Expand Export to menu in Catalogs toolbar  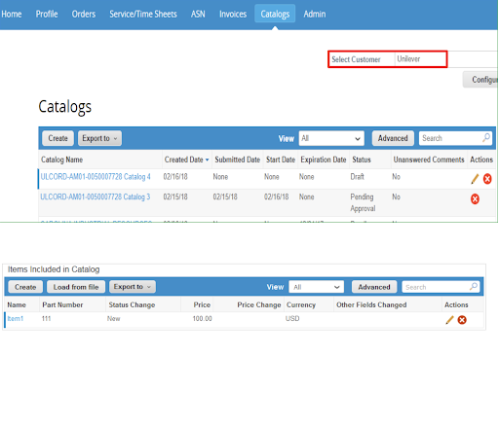[99, 138]
